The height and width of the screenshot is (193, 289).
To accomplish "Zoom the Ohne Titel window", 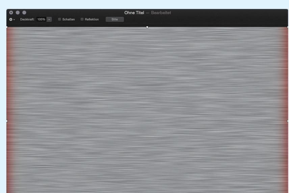I will tap(24, 12).
